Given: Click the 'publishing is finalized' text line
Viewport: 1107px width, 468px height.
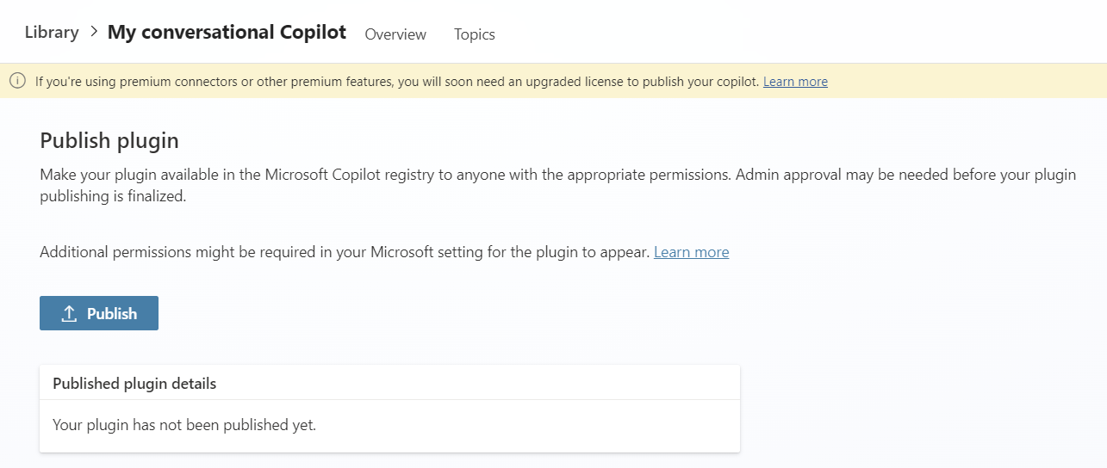Looking at the screenshot, I should (x=113, y=196).
